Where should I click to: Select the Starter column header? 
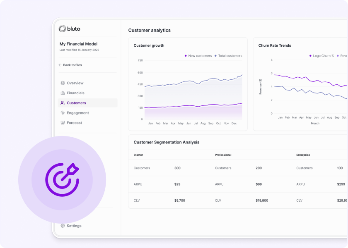pyautogui.click(x=138, y=155)
